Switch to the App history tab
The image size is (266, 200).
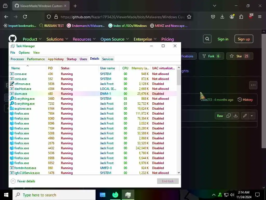point(56,59)
